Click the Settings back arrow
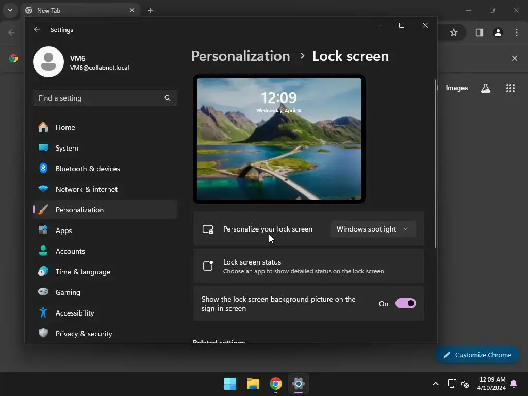 [x=37, y=29]
